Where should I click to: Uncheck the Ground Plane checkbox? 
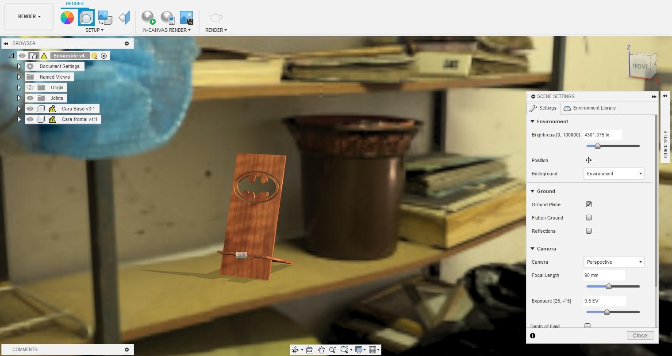click(588, 204)
